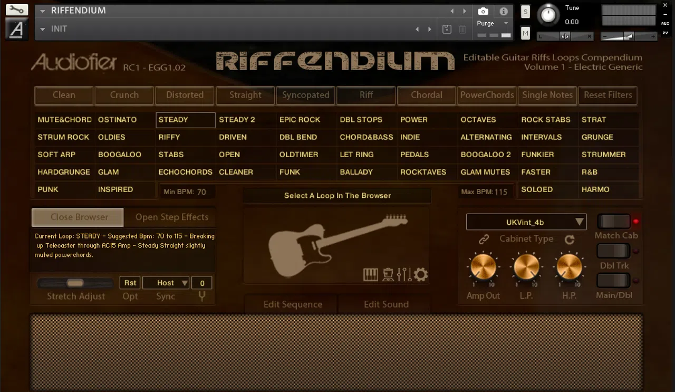Toggle the Match Cab switch
This screenshot has width=675, height=392.
[613, 221]
